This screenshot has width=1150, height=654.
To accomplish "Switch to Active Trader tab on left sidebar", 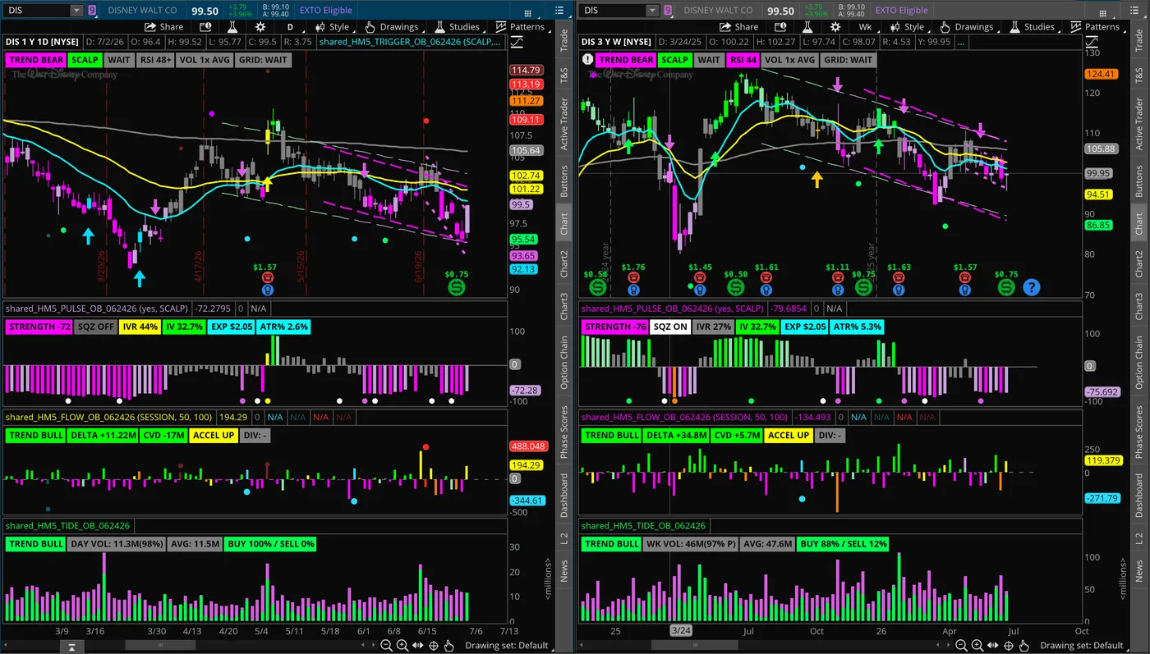I will (x=563, y=124).
